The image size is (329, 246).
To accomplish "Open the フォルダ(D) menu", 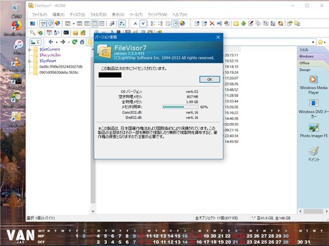I will (x=98, y=14).
